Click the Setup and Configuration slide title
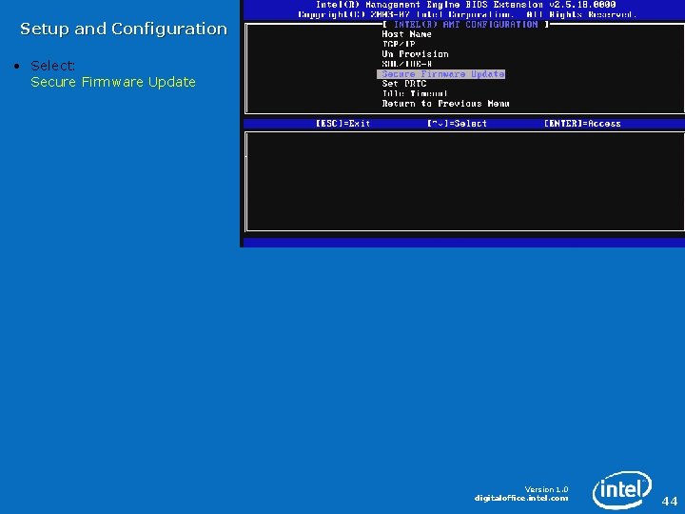This screenshot has width=685, height=514. (124, 29)
